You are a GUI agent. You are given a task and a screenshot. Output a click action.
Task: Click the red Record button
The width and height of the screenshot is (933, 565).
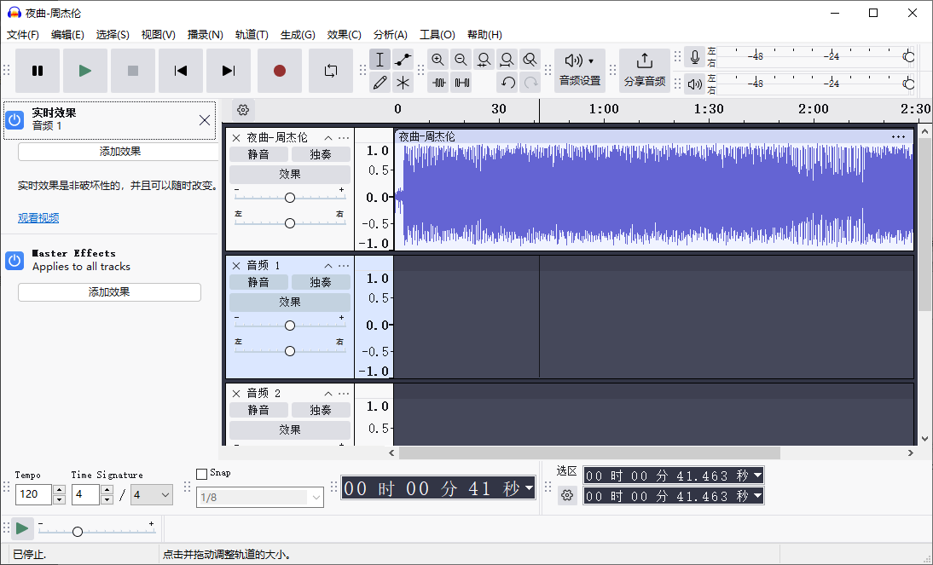(x=279, y=71)
